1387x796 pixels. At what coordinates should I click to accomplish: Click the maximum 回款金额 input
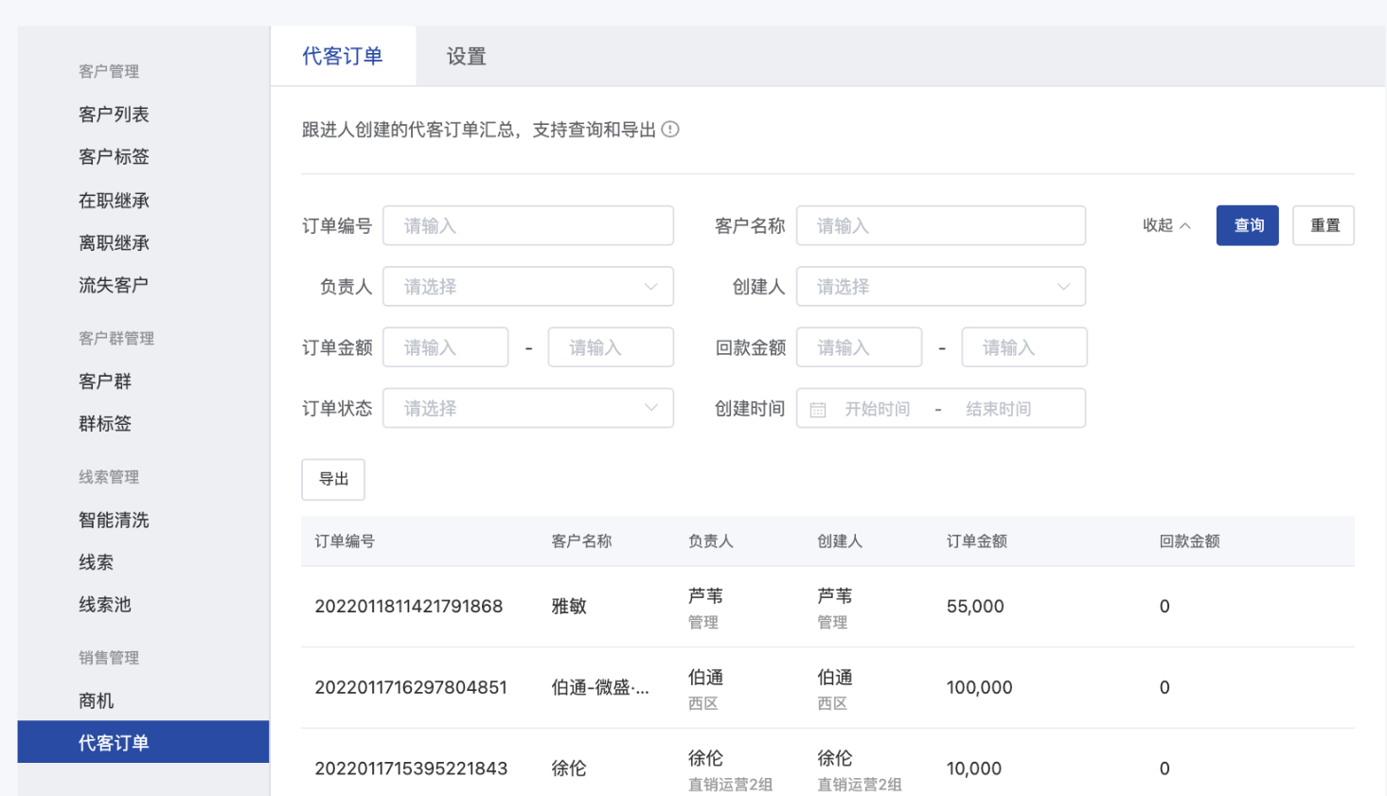point(1024,347)
